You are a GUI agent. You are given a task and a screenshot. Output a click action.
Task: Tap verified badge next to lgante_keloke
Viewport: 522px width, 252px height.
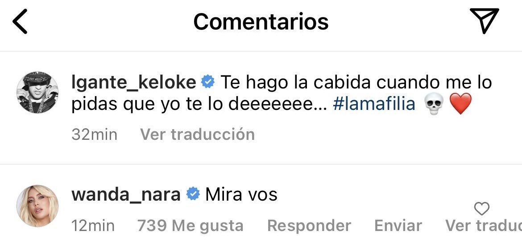point(208,82)
